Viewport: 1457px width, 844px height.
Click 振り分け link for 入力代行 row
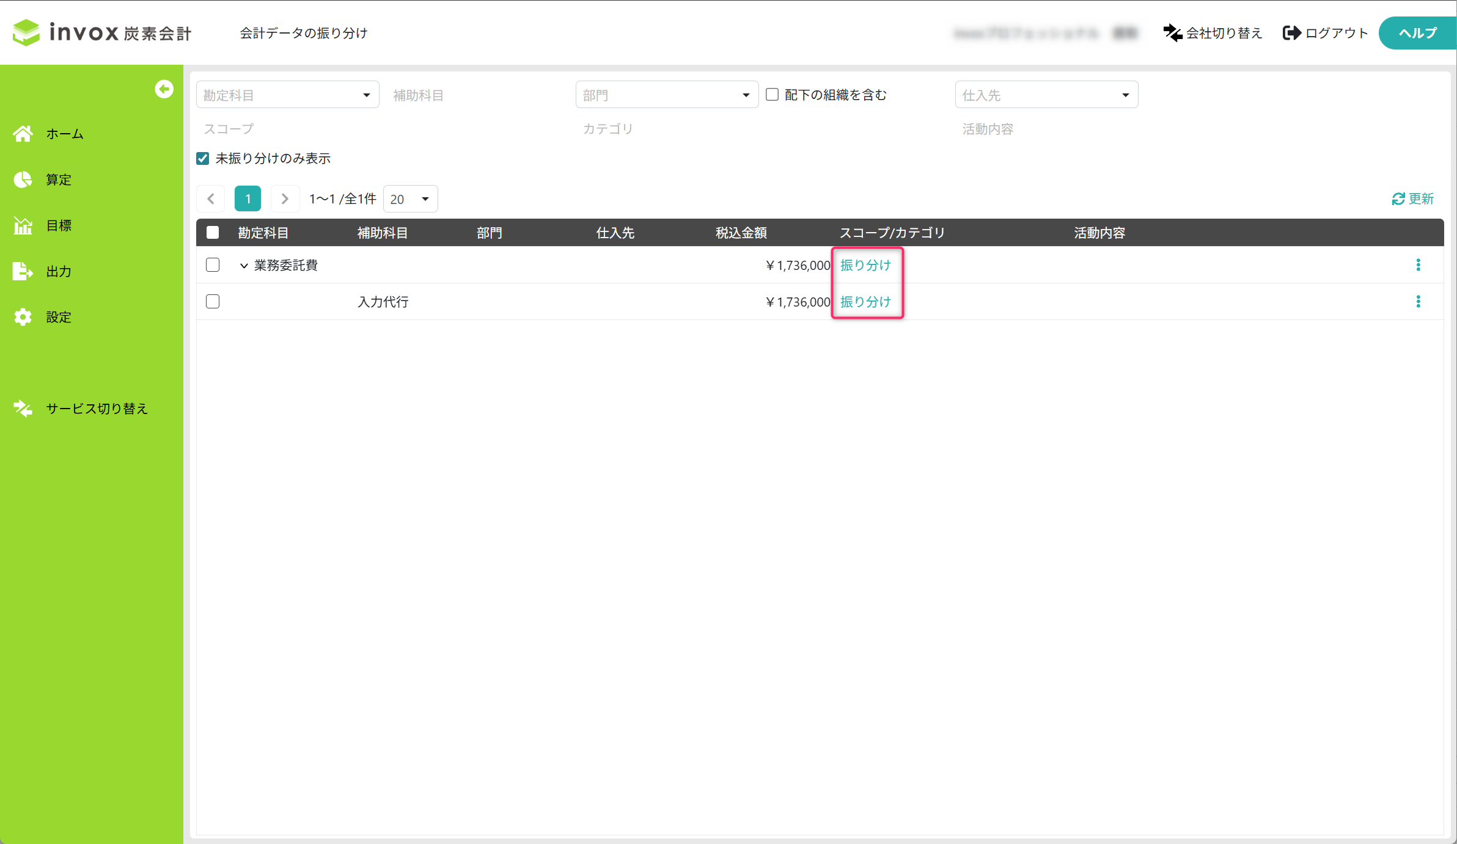point(865,302)
